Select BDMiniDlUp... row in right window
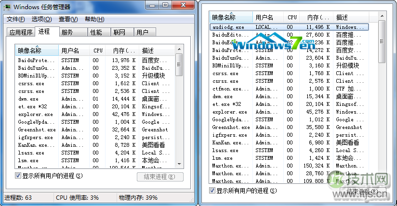The width and height of the screenshot is (397, 206). pos(289,65)
